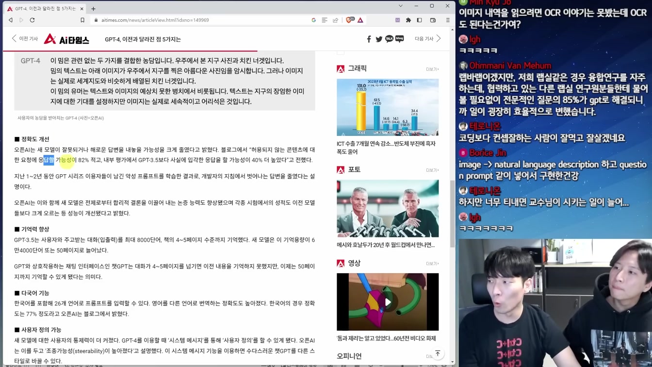Click the Ai타임스 site logo
Viewport: 652px width, 367px height.
point(66,39)
